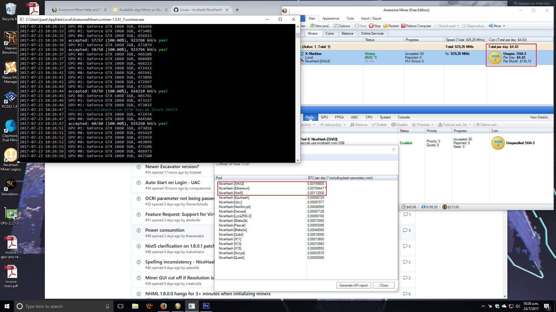Switch to the Coins tab

330,34
